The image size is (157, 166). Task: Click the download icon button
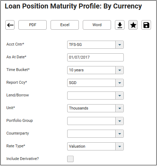[120, 25]
